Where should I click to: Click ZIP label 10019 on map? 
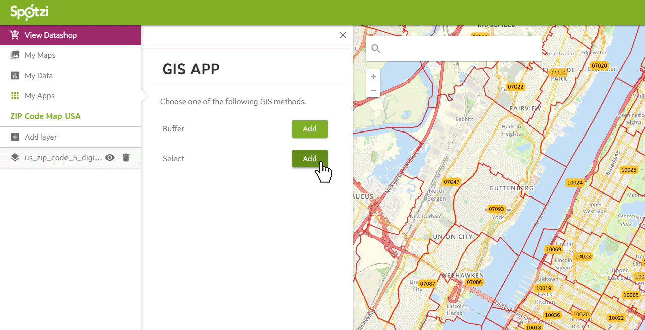(x=544, y=288)
